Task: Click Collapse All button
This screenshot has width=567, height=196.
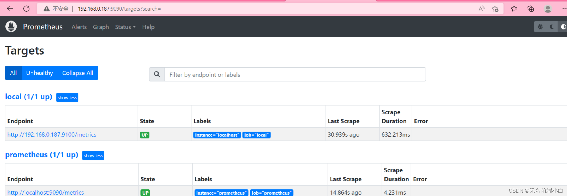Action: point(78,73)
